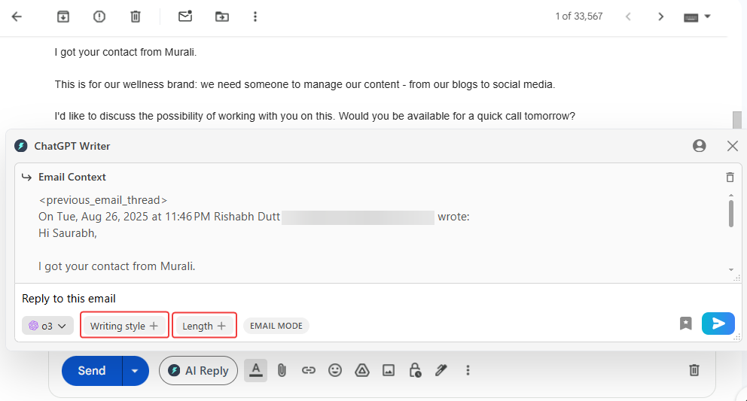Image resolution: width=747 pixels, height=401 pixels.
Task: Go back to inbox arrow
Action: (x=17, y=17)
